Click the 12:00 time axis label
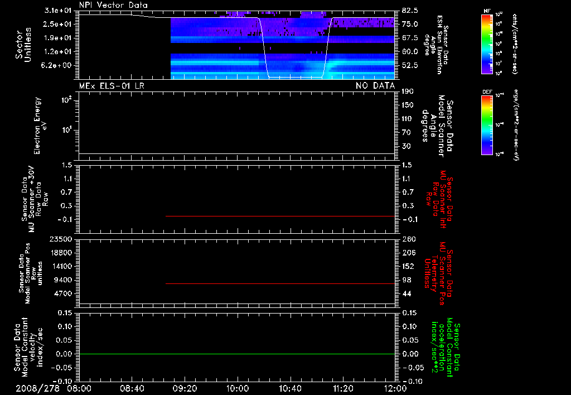The height and width of the screenshot is (395, 571). click(x=395, y=388)
